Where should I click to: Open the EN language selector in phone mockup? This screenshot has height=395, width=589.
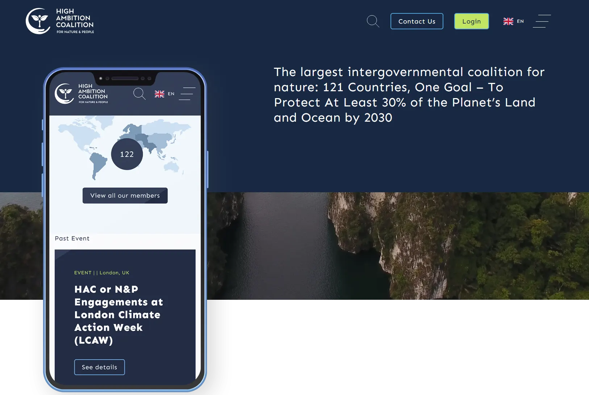[171, 94]
